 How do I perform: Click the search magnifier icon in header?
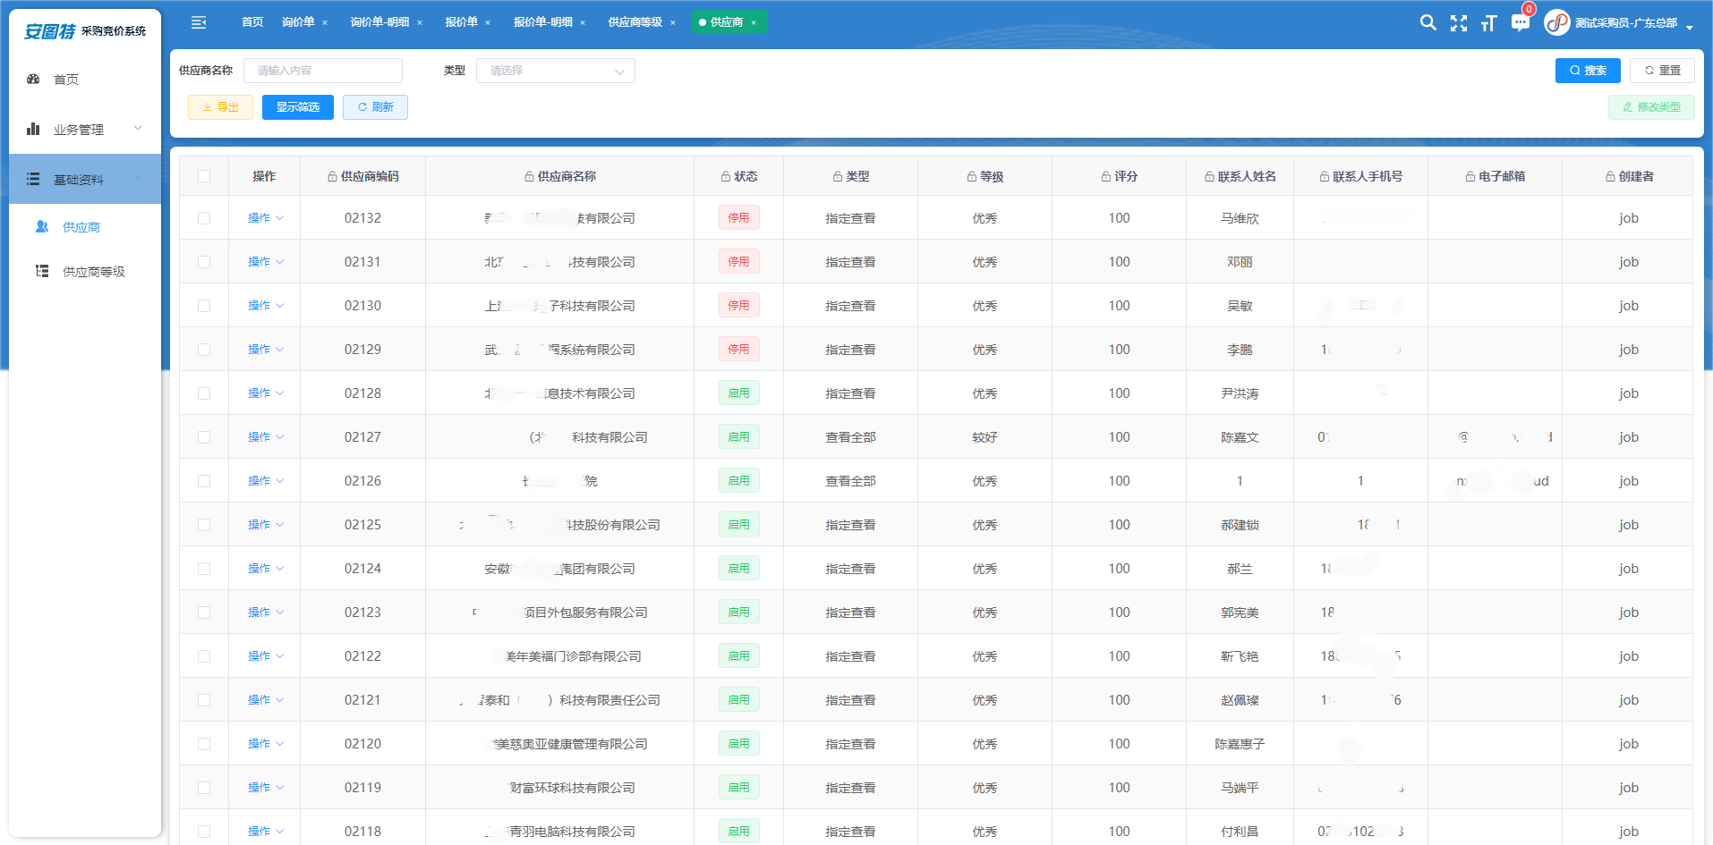1427,22
